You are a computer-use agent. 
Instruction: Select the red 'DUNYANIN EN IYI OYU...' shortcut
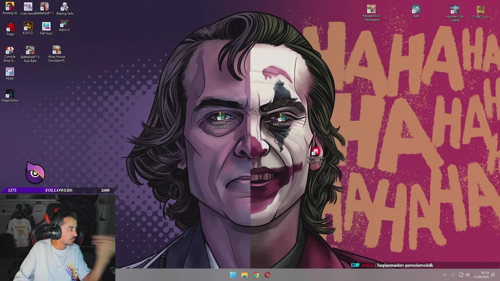[316, 155]
